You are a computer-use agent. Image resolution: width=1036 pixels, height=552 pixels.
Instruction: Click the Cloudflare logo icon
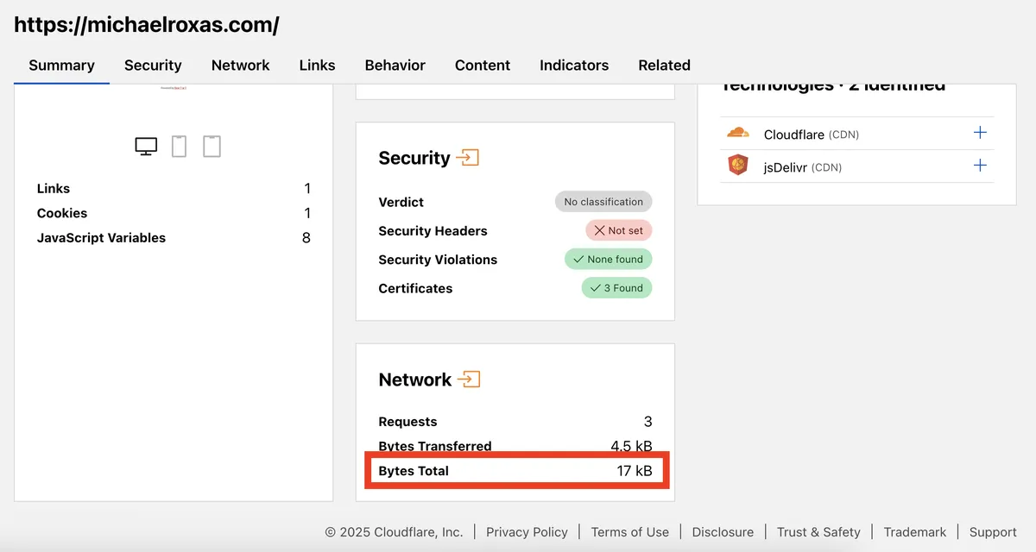pos(737,133)
